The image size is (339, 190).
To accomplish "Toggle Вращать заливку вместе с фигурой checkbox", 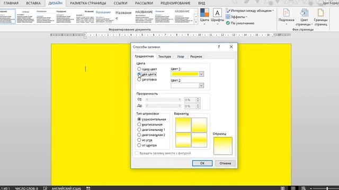I will [137, 153].
